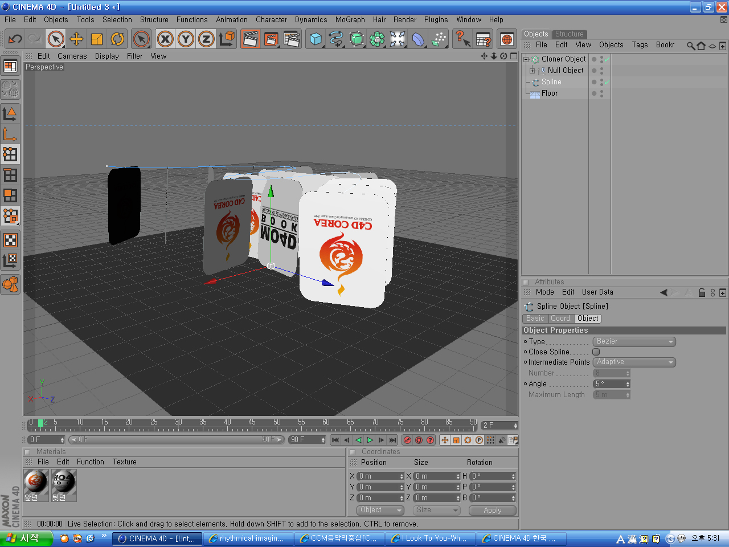
Task: Toggle Floor visibility dots
Action: click(x=601, y=93)
